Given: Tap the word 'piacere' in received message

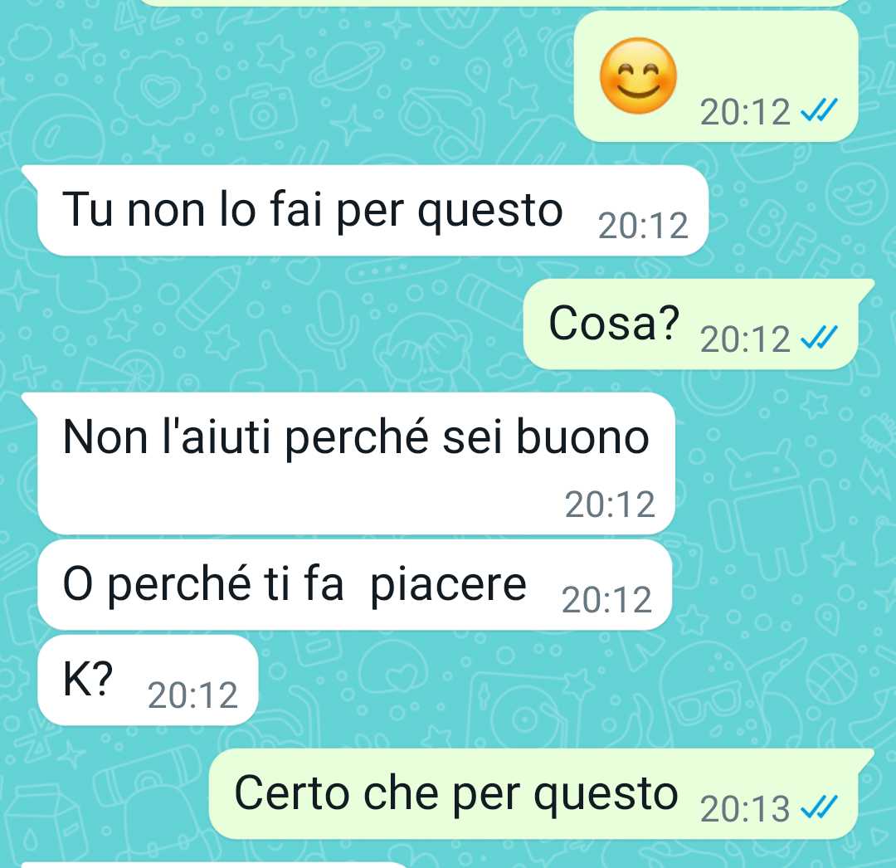Looking at the screenshot, I should coord(449,587).
